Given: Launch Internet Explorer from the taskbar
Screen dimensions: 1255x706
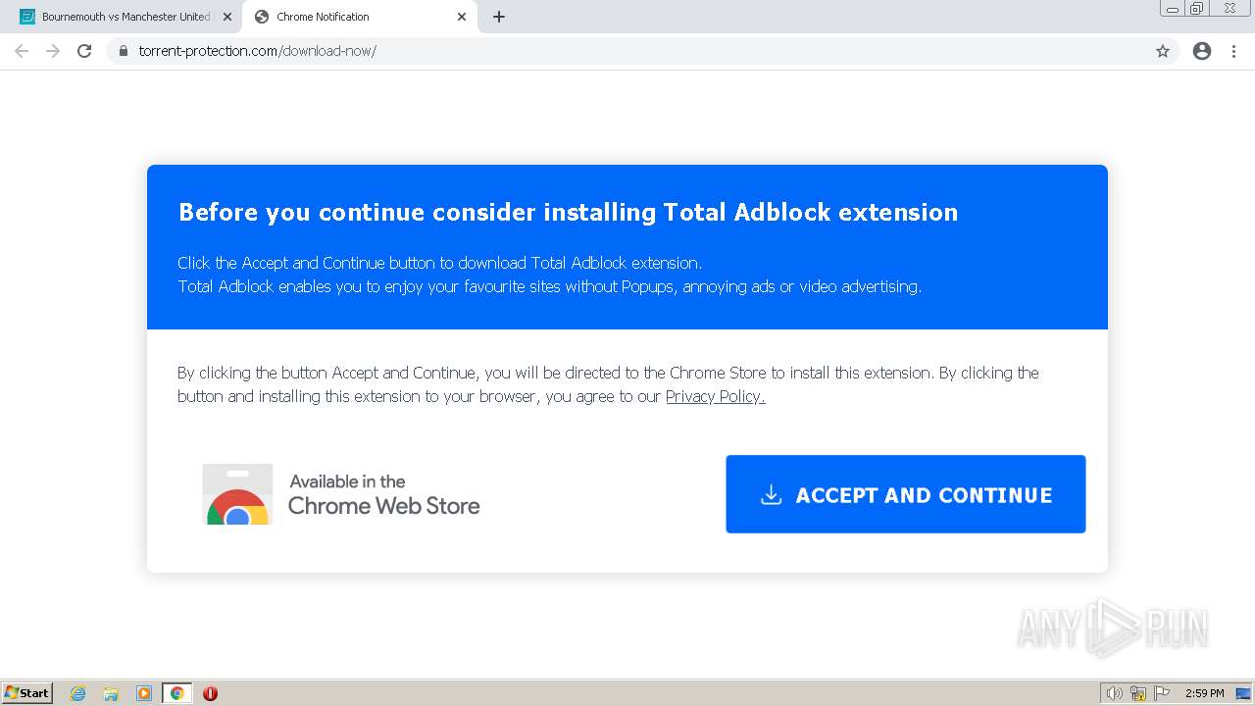Looking at the screenshot, I should click(78, 693).
